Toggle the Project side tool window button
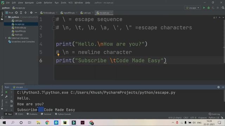This screenshot has height=126, width=225. (x=2, y=16)
